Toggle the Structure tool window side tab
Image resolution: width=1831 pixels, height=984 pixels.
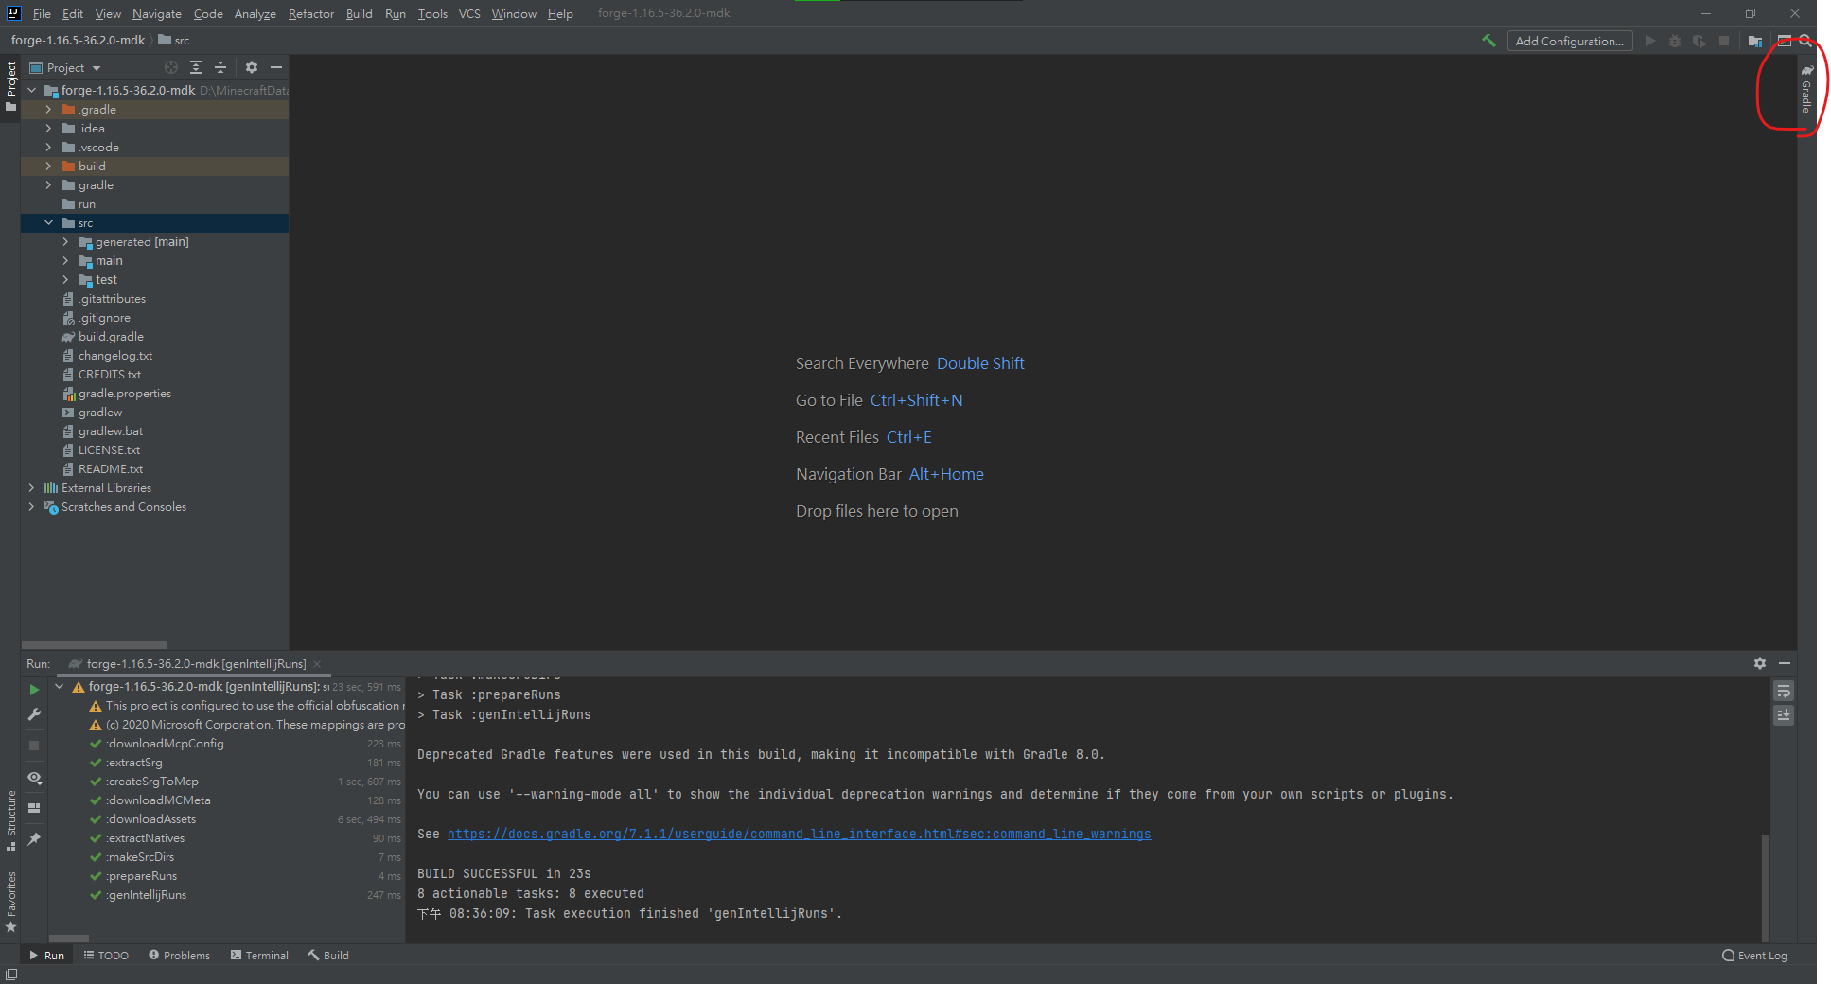10,819
